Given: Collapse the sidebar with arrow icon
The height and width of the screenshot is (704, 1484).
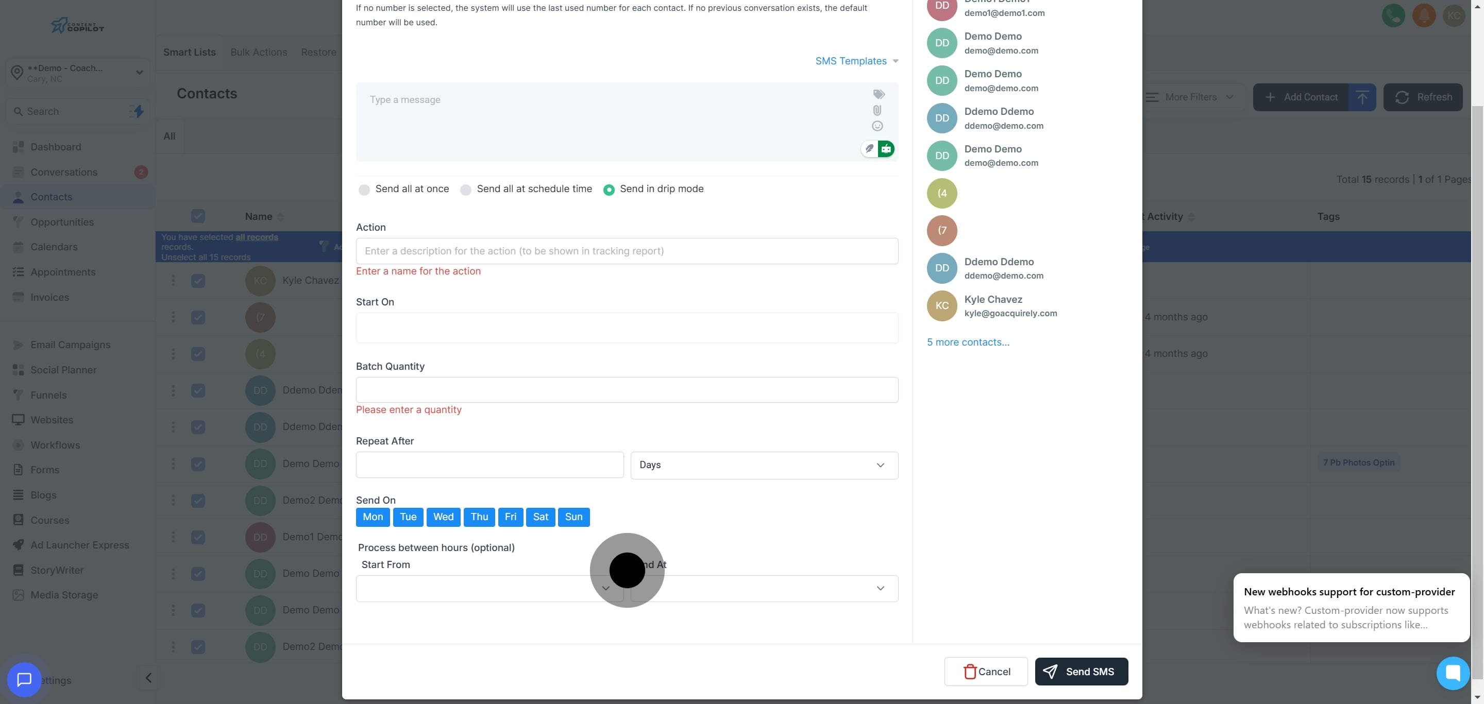Looking at the screenshot, I should click(x=148, y=678).
